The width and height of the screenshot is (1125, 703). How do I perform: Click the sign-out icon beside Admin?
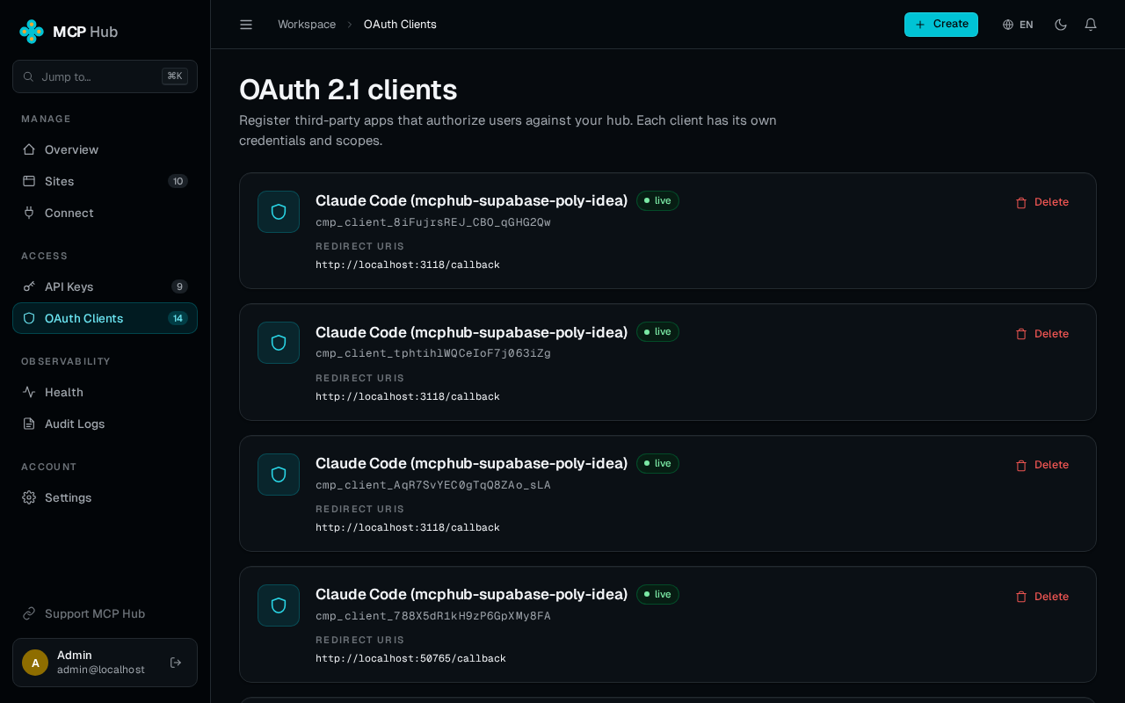pos(176,663)
